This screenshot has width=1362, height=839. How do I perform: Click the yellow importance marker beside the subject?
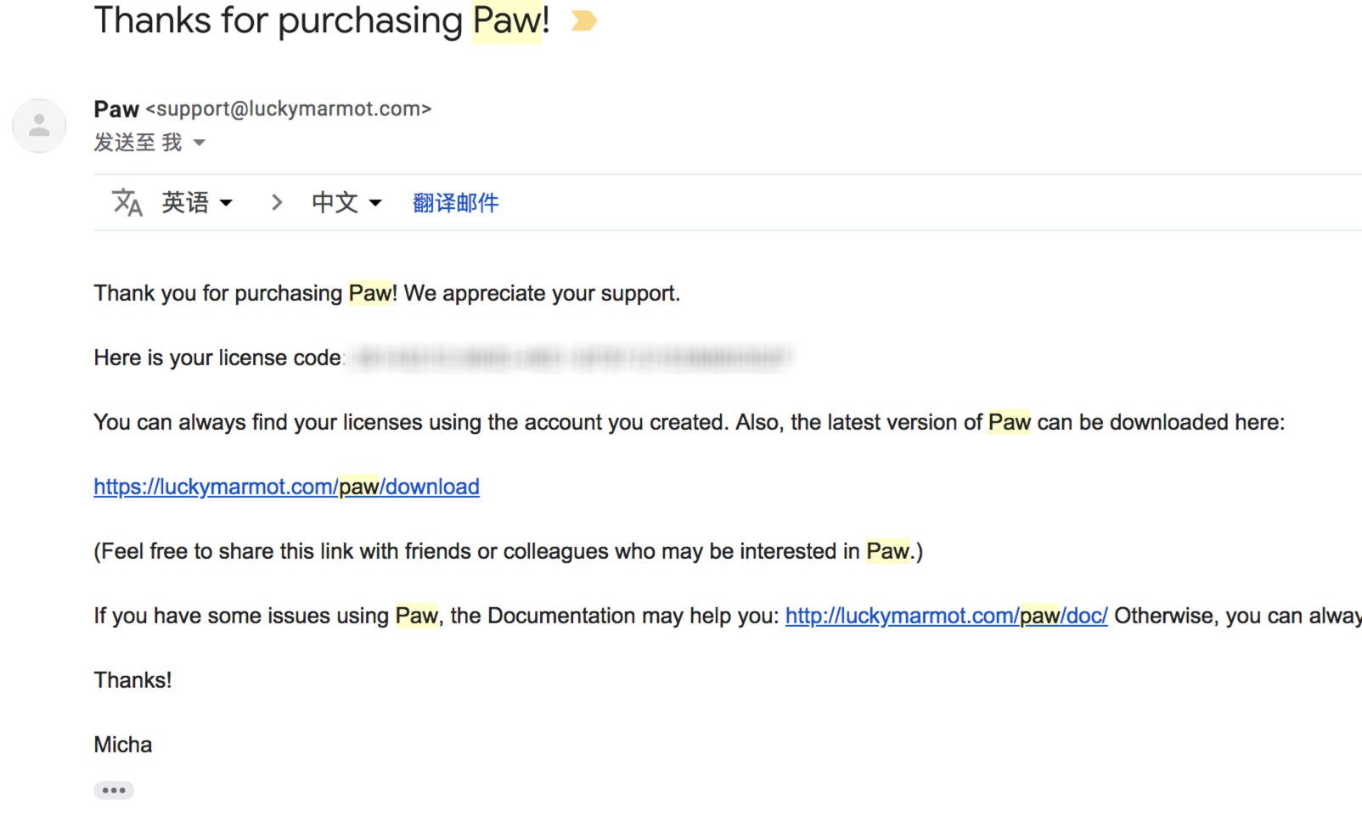583,21
